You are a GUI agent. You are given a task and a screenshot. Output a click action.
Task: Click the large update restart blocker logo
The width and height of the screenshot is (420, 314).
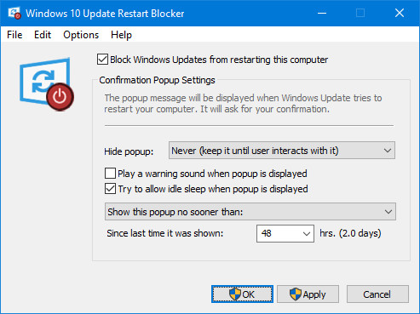point(47,84)
